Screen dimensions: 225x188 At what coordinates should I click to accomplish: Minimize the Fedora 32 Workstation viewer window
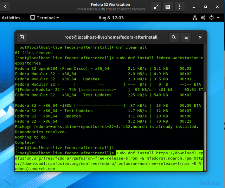194,7
